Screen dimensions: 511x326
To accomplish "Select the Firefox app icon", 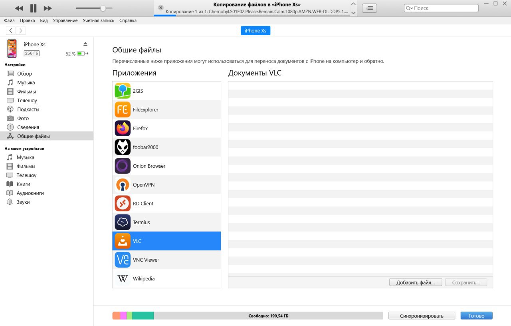I will (123, 128).
